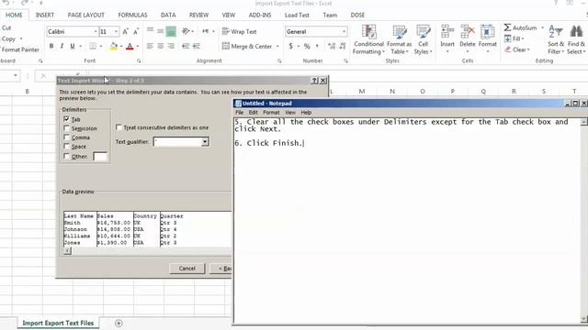Open Find & Select binoculars
This screenshot has width=588, height=330.
click(576, 39)
